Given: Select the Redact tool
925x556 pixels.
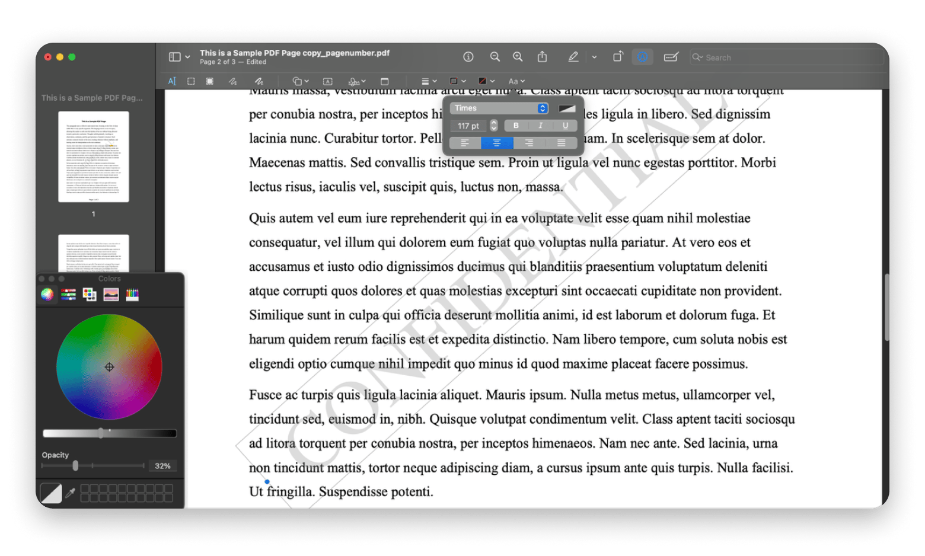Looking at the screenshot, I should click(x=209, y=81).
